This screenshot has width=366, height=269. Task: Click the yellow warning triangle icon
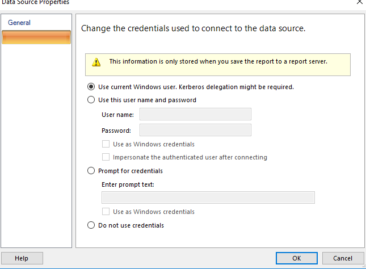96,62
